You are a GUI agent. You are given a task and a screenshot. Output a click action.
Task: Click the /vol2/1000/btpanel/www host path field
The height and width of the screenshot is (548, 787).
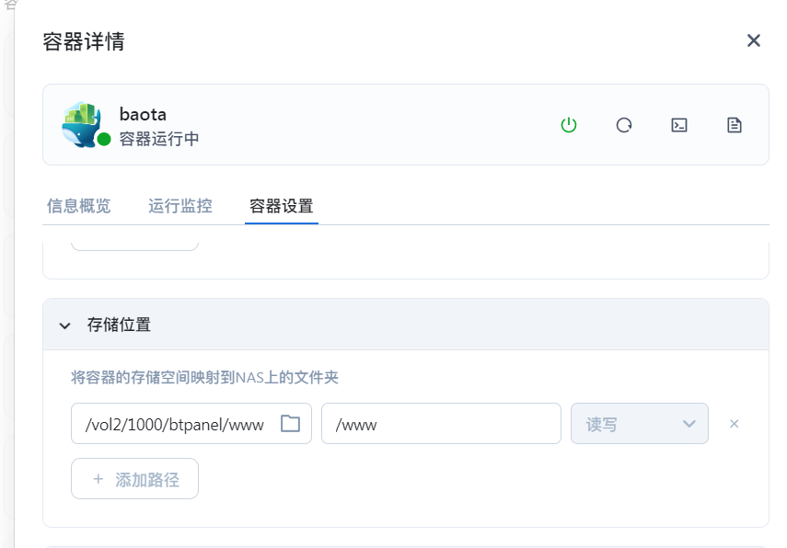[174, 424]
